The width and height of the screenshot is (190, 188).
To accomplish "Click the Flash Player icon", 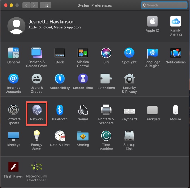I will coord(13,167).
